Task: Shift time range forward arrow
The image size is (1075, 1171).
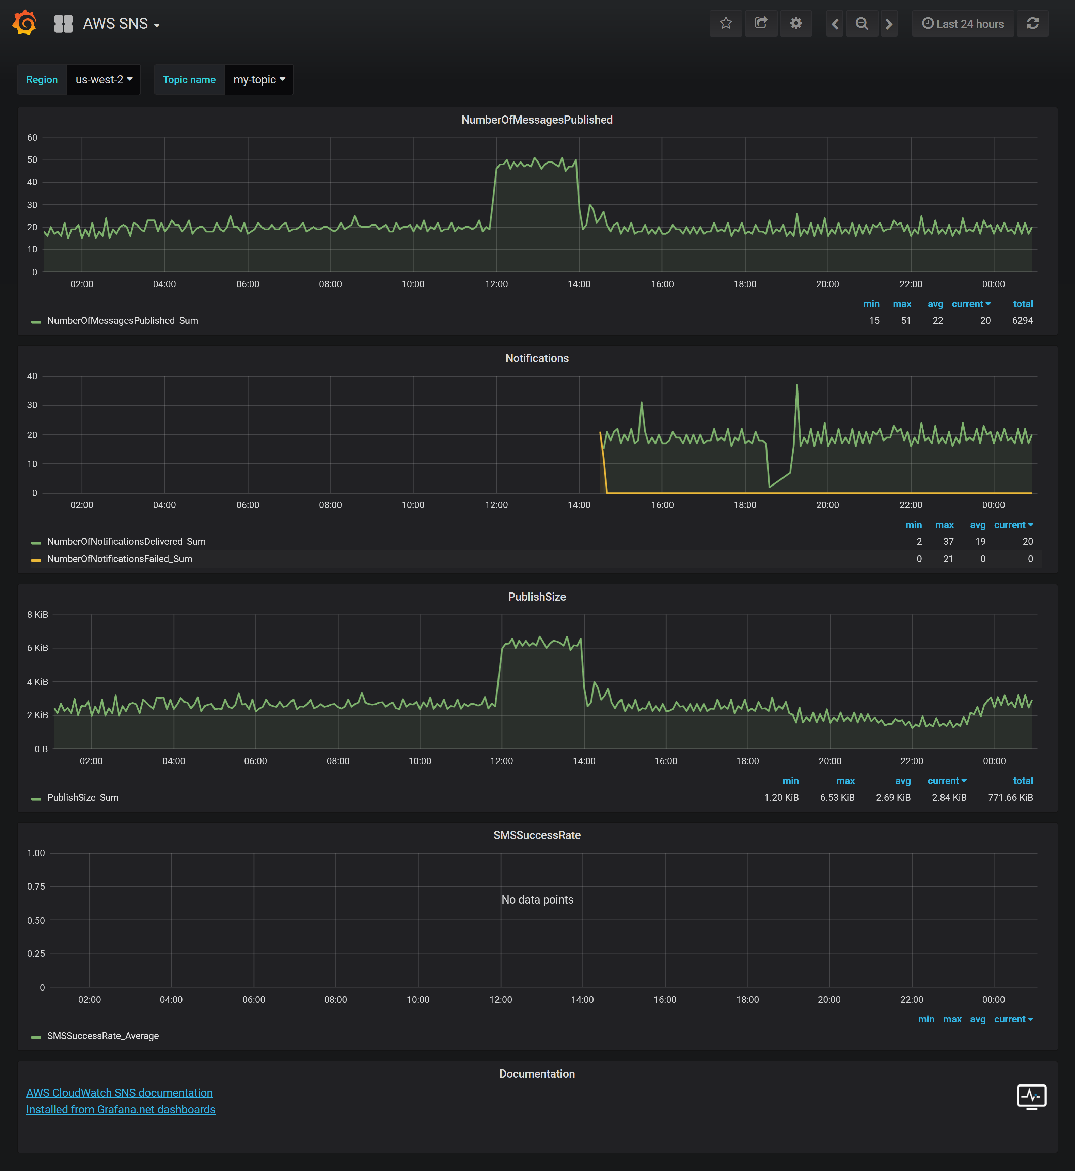Action: pos(889,24)
